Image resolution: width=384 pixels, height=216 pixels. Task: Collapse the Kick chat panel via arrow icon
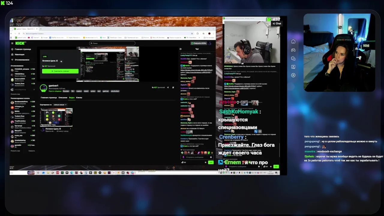[180, 49]
